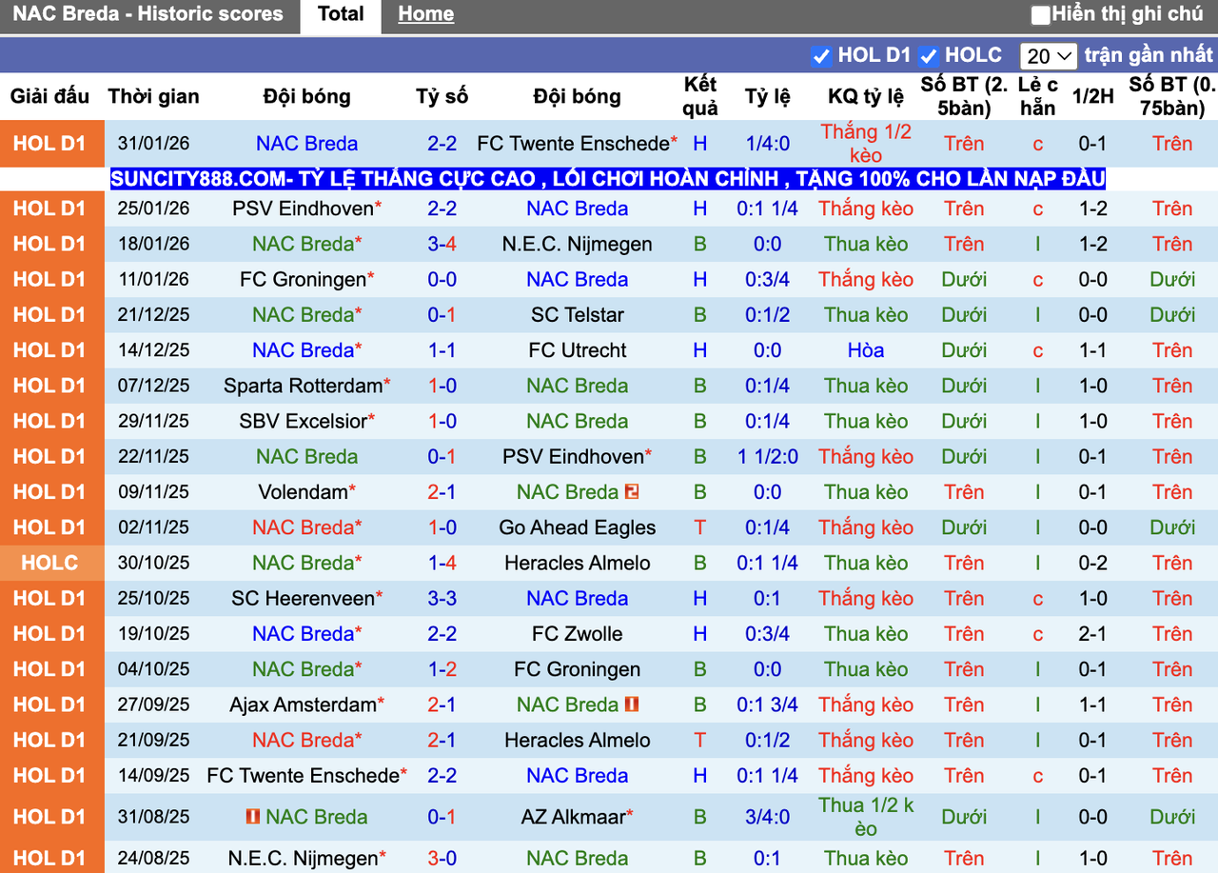Click the 1-4 score against Heracles Almelo
The image size is (1218, 873).
pyautogui.click(x=442, y=563)
